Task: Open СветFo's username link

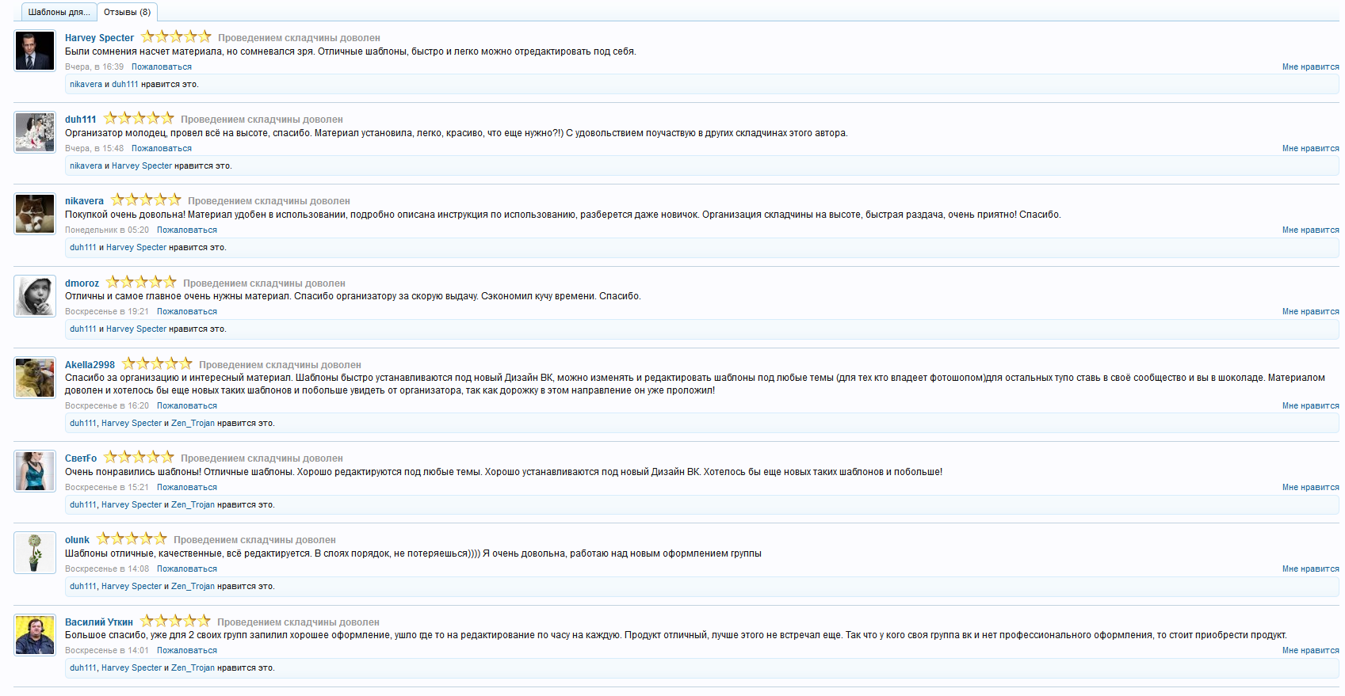Action: [81, 458]
